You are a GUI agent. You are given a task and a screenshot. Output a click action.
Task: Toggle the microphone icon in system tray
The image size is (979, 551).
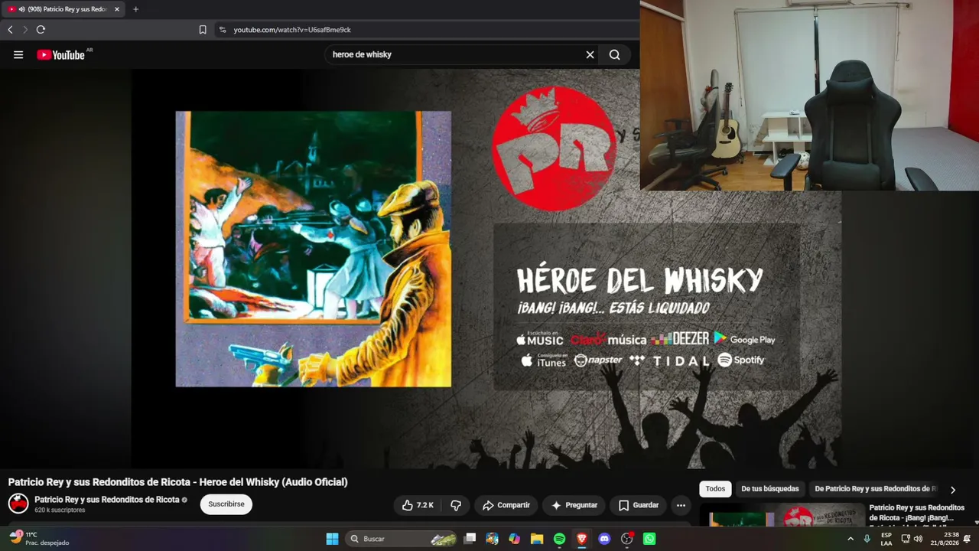(867, 539)
